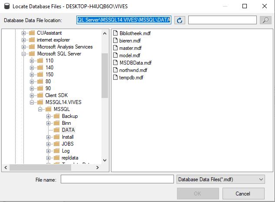Click the tree scroll left arrow
Screen dimensions: 275x202
tap(6, 167)
